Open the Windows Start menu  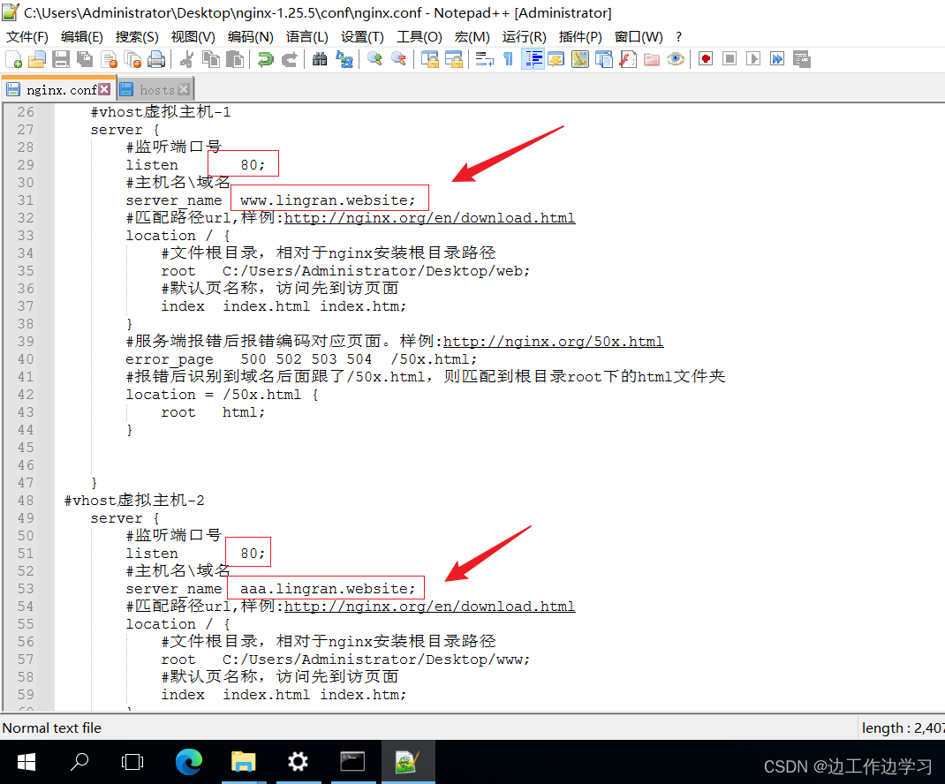click(26, 762)
